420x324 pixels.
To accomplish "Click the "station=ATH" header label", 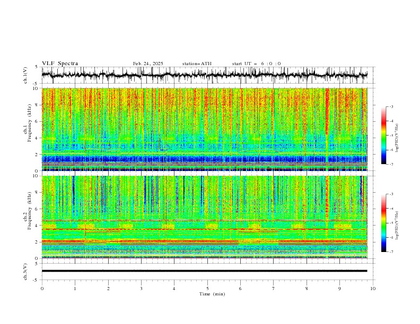I will 197,64.
